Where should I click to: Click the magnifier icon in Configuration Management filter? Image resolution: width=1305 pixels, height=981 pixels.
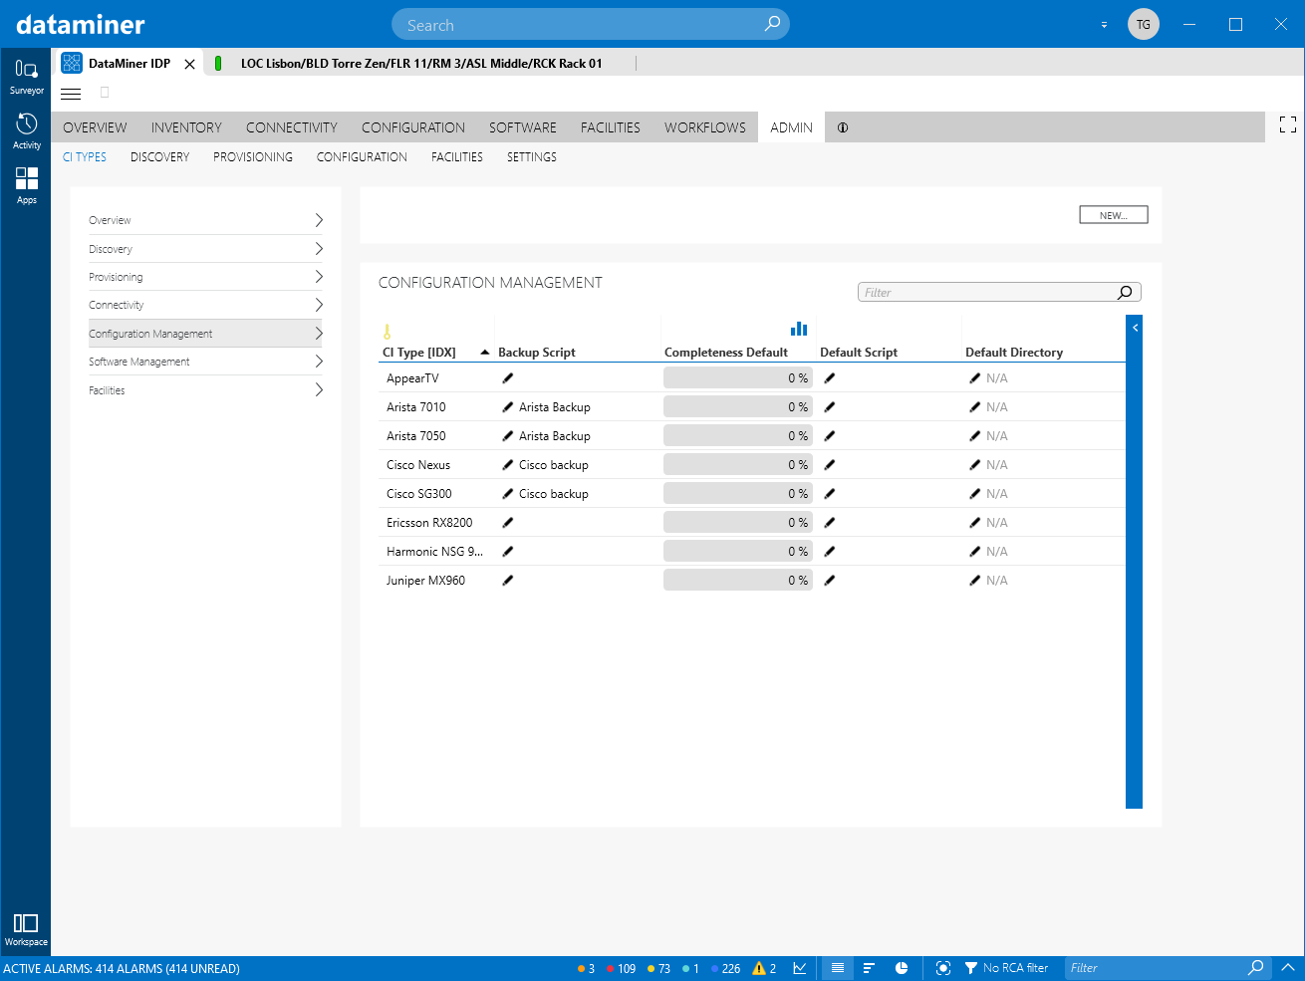click(1125, 292)
